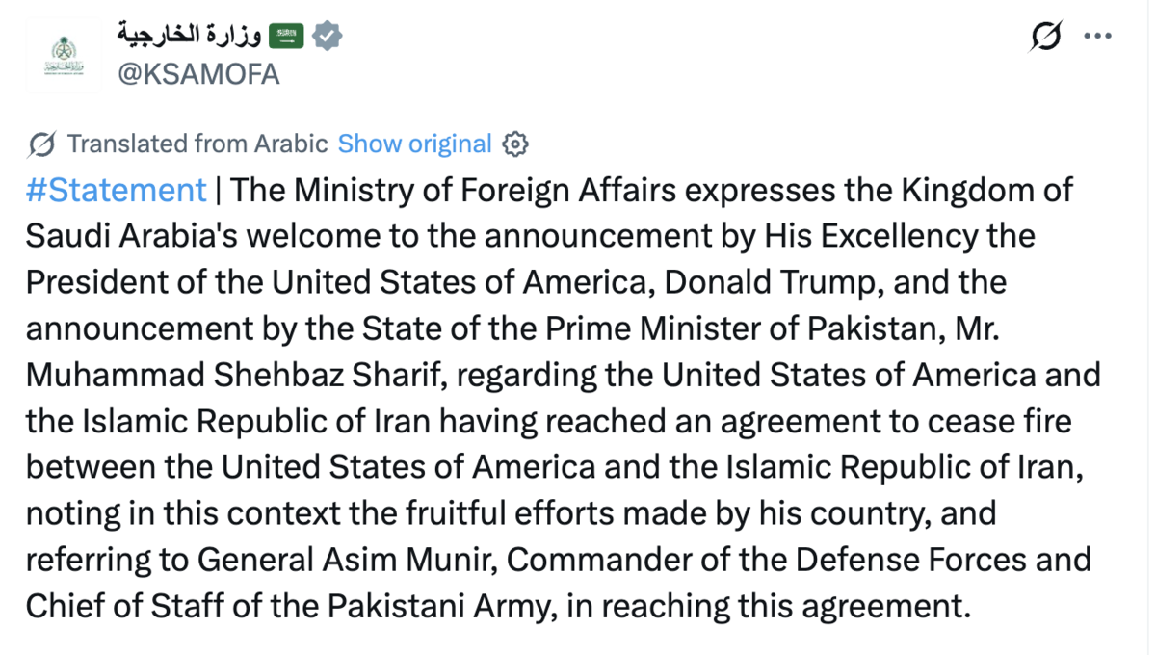The height and width of the screenshot is (655, 1156).
Task: Open the three-dot more options menu
Action: tap(1098, 37)
